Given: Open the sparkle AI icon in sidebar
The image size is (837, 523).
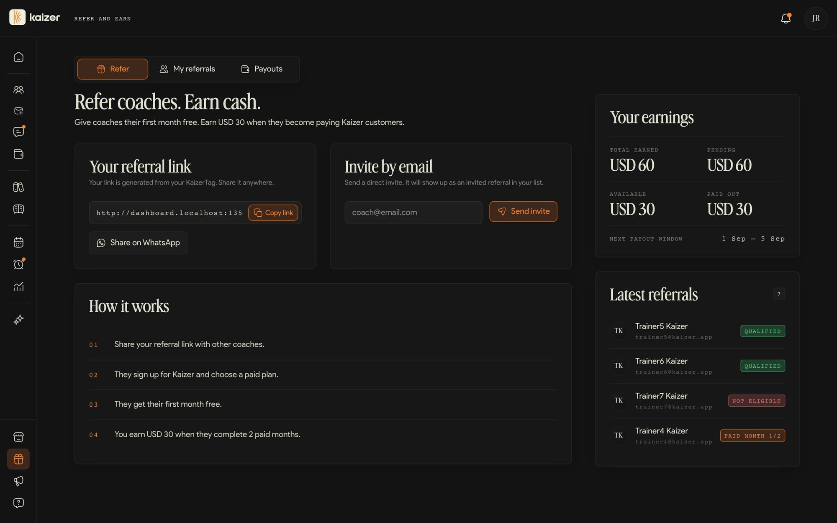Looking at the screenshot, I should (18, 320).
